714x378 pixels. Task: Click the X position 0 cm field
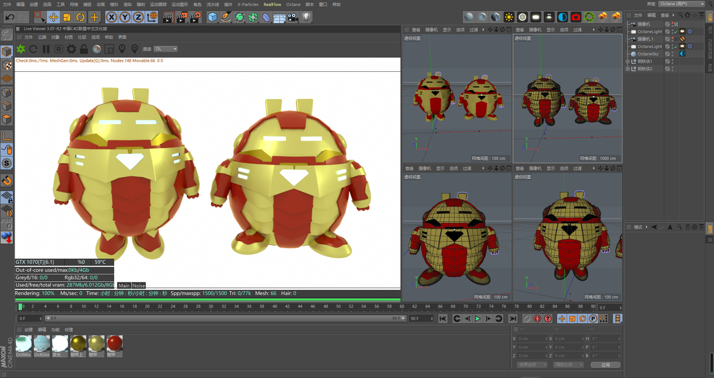tap(532, 339)
